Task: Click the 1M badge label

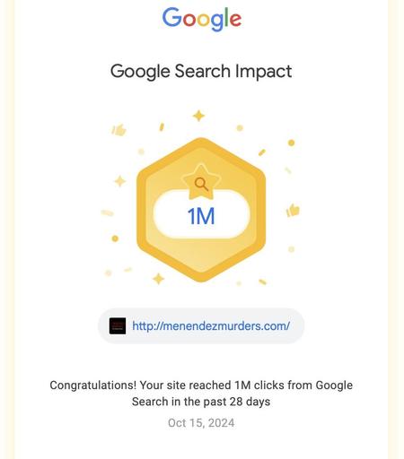Action: pos(201,216)
